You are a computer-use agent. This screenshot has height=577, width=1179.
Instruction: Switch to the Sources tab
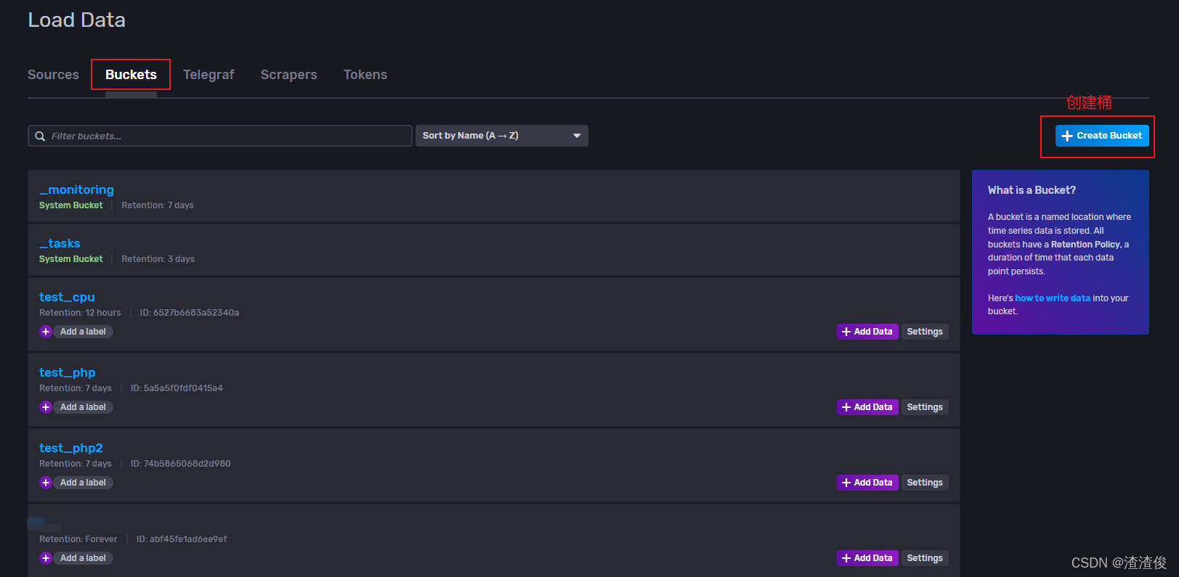53,75
